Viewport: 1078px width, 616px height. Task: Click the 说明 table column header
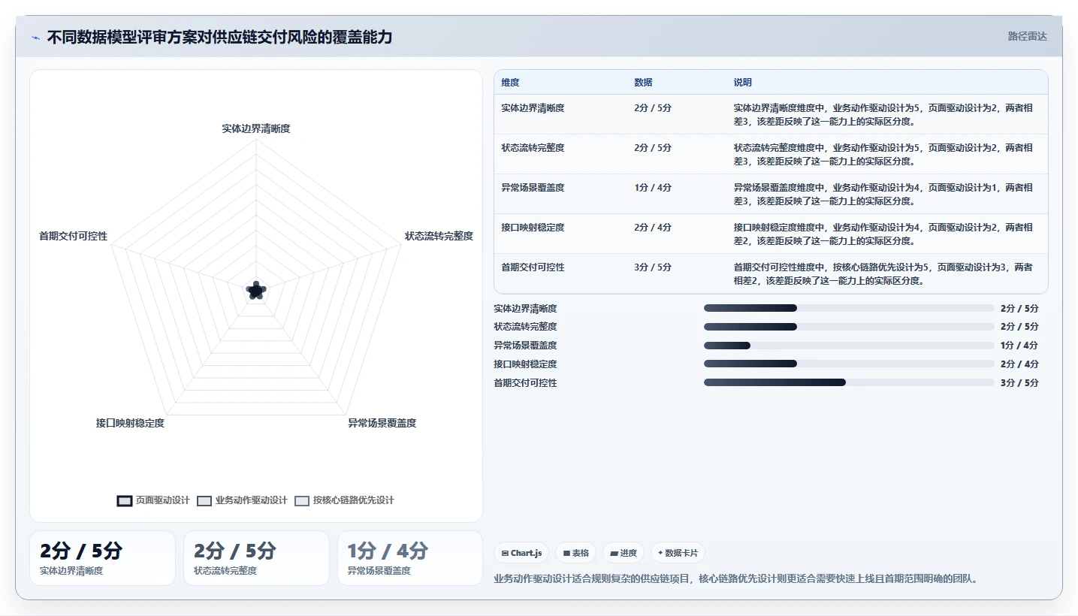pos(742,83)
